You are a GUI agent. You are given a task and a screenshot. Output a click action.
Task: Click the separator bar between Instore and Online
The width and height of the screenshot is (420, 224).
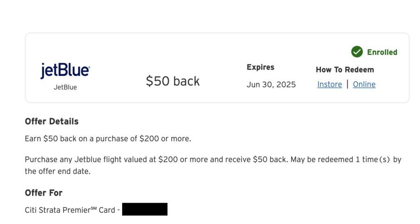tap(347, 84)
